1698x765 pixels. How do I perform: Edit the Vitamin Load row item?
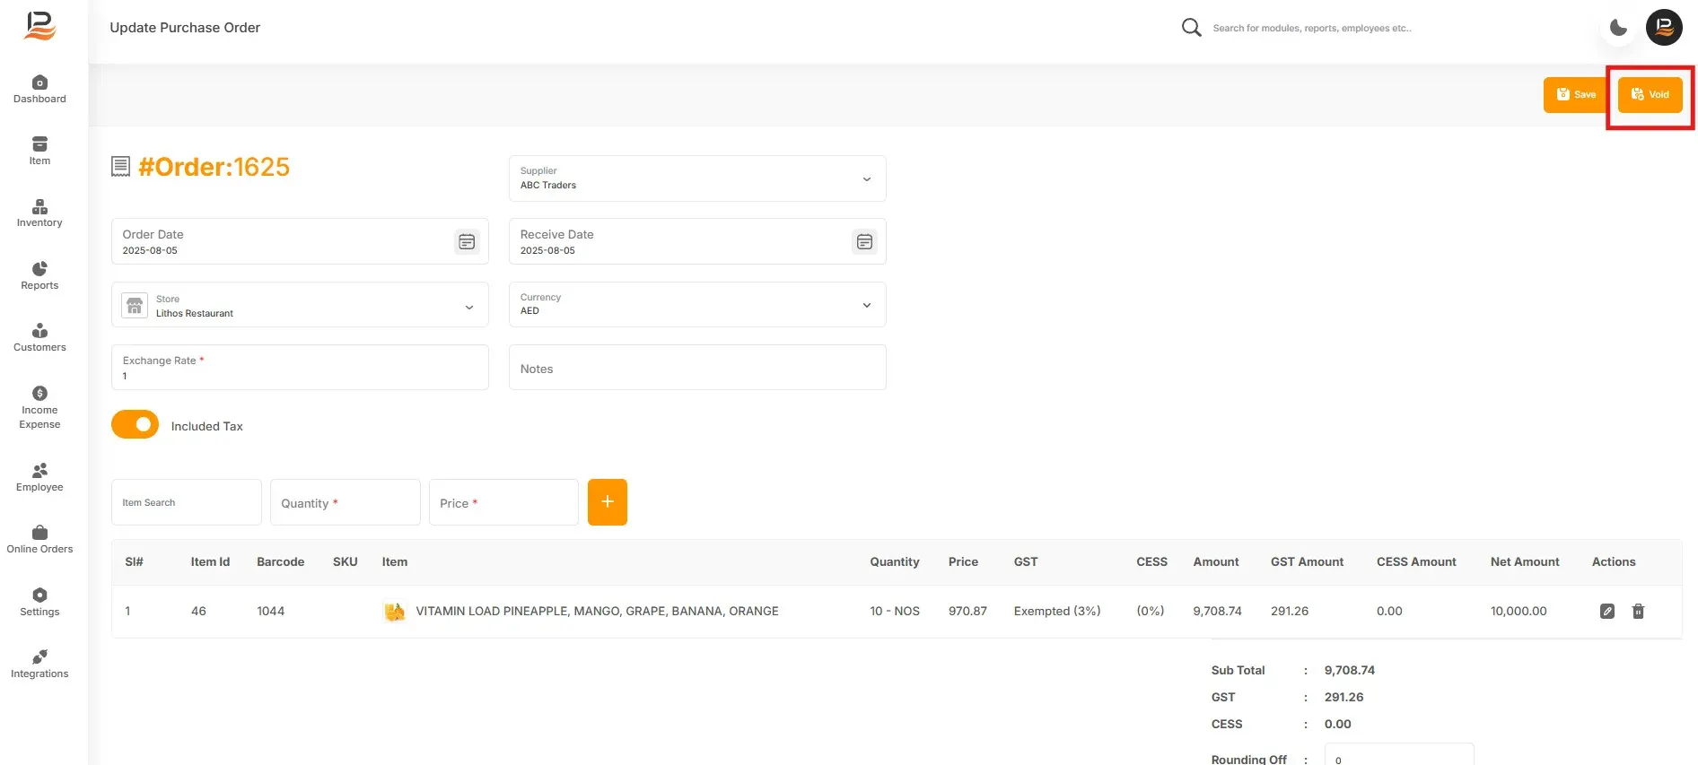[1607, 612]
